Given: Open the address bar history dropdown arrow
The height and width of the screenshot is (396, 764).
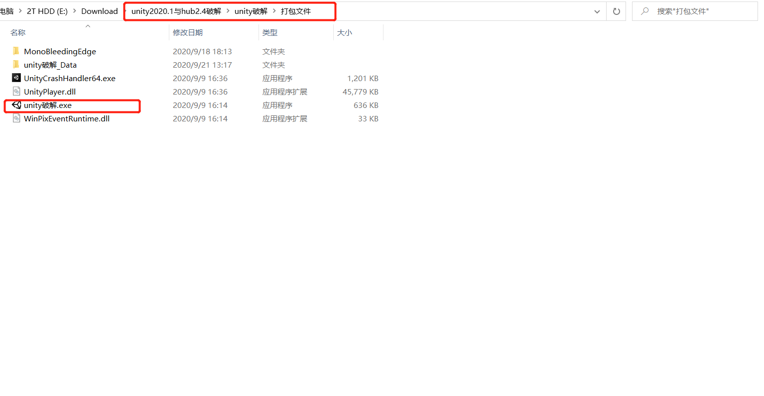Looking at the screenshot, I should point(597,11).
